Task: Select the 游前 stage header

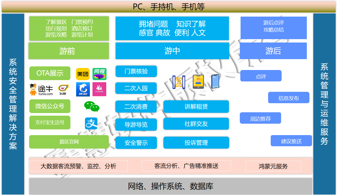Action: pos(69,51)
